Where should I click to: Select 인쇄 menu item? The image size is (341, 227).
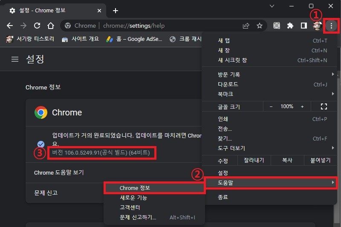269,119
